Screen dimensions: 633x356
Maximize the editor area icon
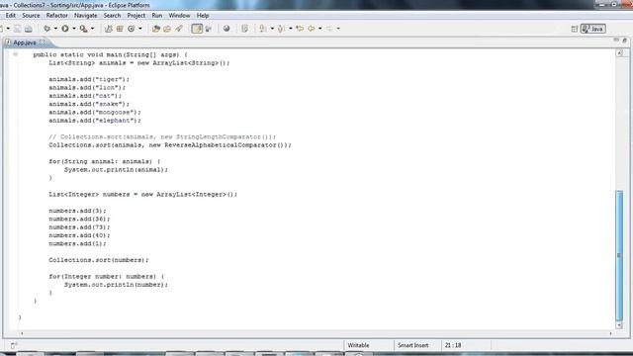pyautogui.click(x=624, y=40)
